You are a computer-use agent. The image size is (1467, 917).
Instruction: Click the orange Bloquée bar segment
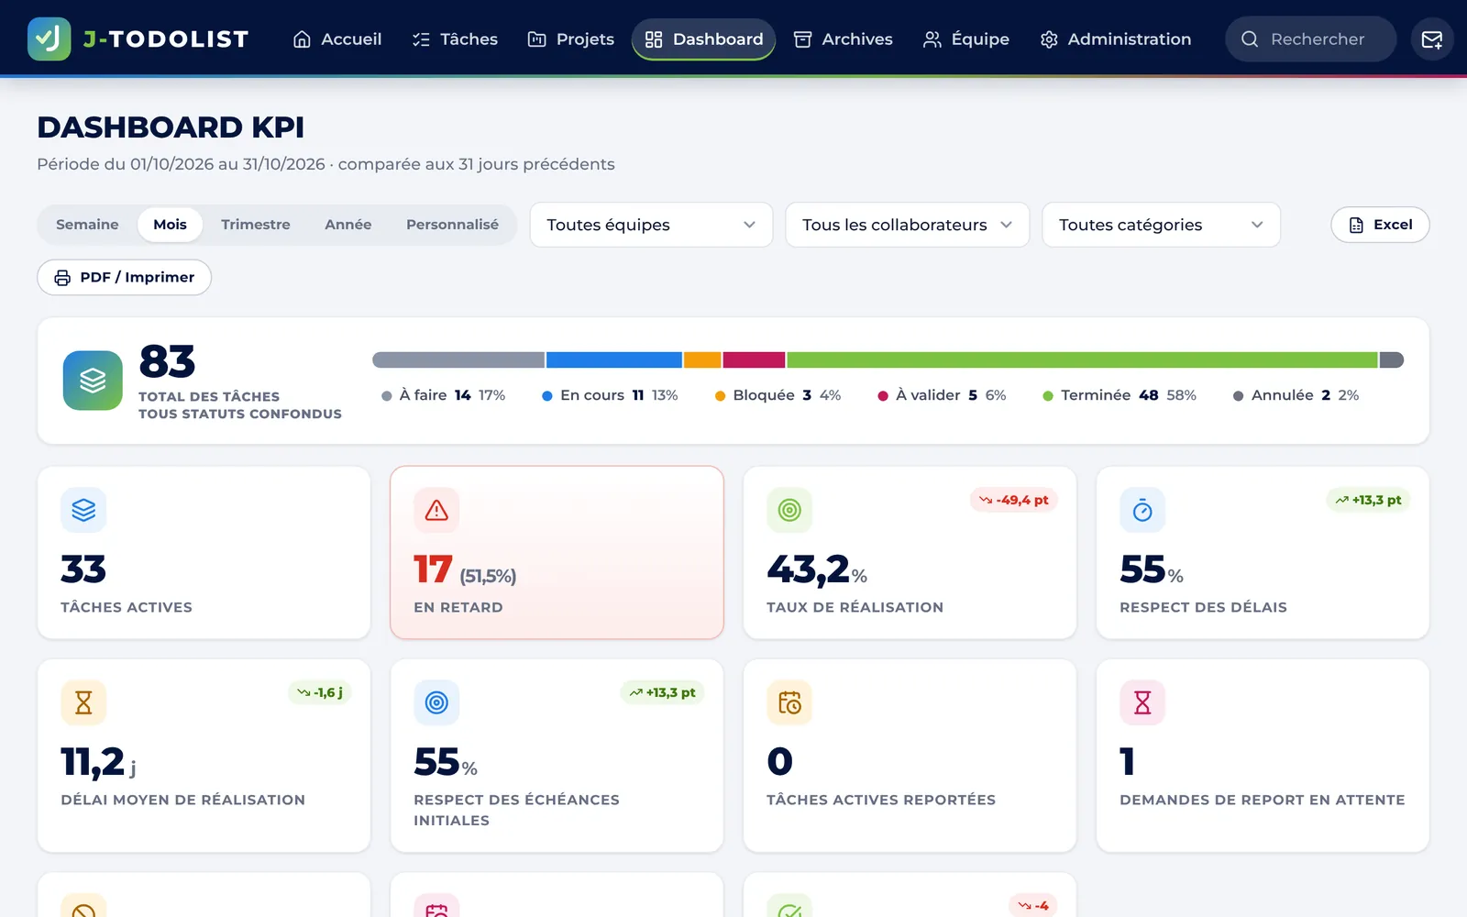click(702, 360)
